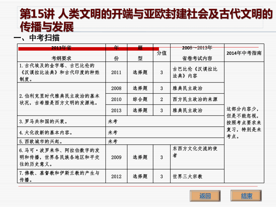Click 选择题 in the 2011 row
The height and width of the screenshot is (207, 276).
pos(140,72)
